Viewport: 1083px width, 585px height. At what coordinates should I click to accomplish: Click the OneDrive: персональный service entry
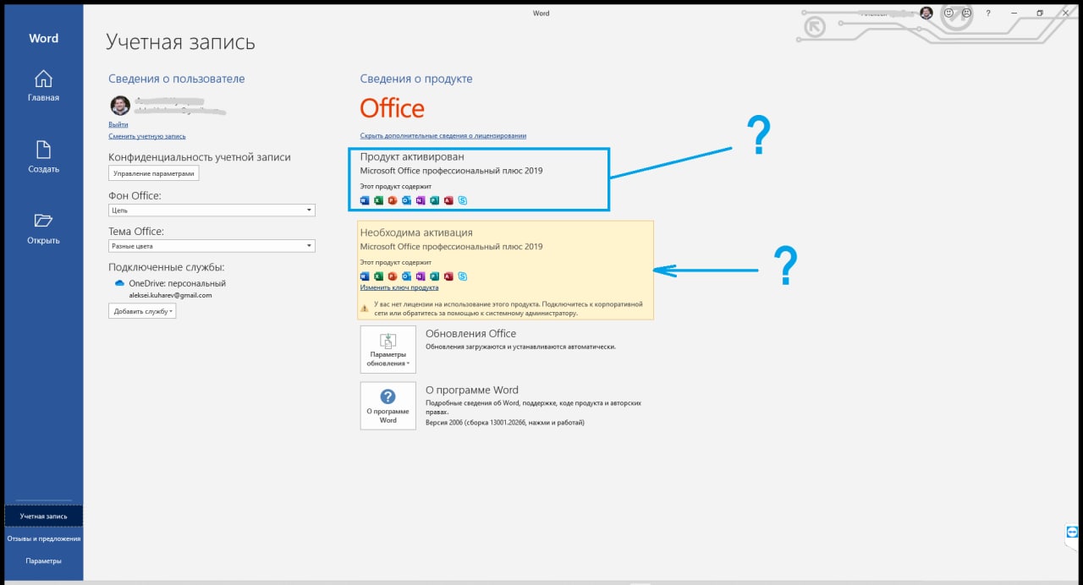tap(177, 283)
